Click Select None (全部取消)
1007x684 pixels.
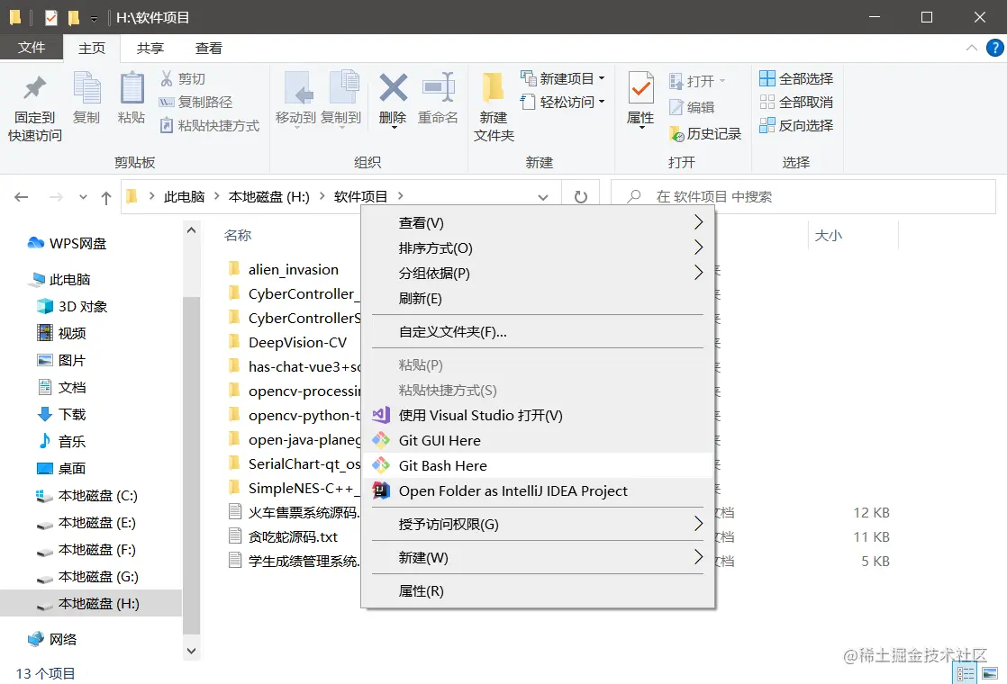pos(796,102)
